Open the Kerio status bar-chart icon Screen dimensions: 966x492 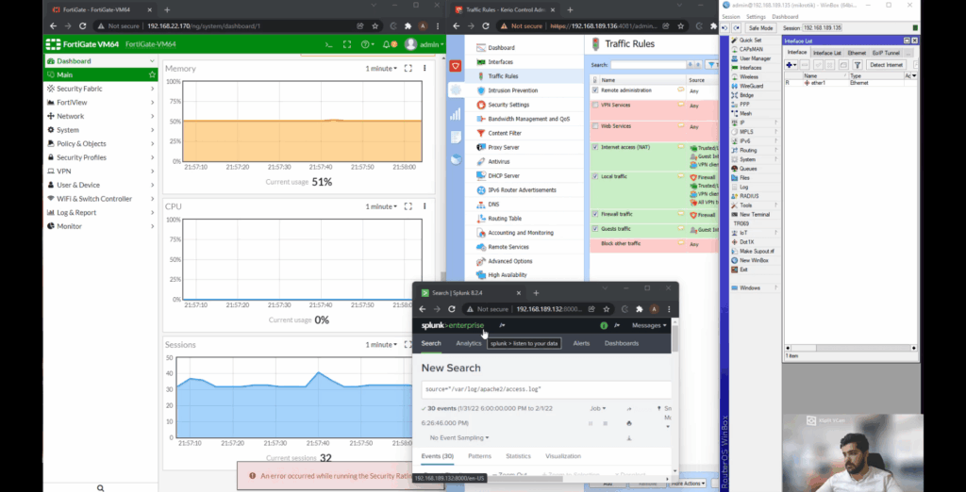(x=456, y=114)
